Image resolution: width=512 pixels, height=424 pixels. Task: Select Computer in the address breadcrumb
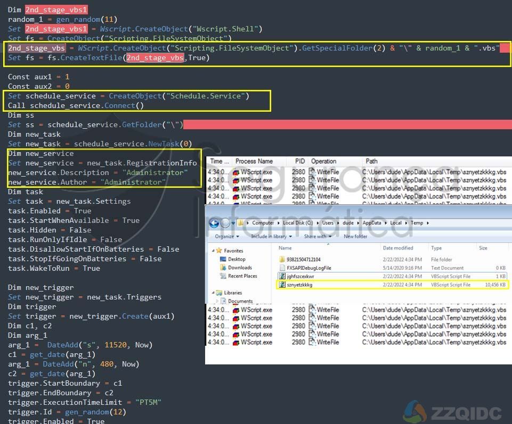coord(263,223)
